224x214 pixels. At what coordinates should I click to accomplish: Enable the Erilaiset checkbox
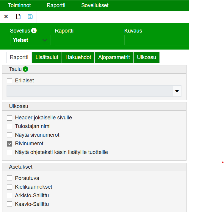tap(10, 81)
